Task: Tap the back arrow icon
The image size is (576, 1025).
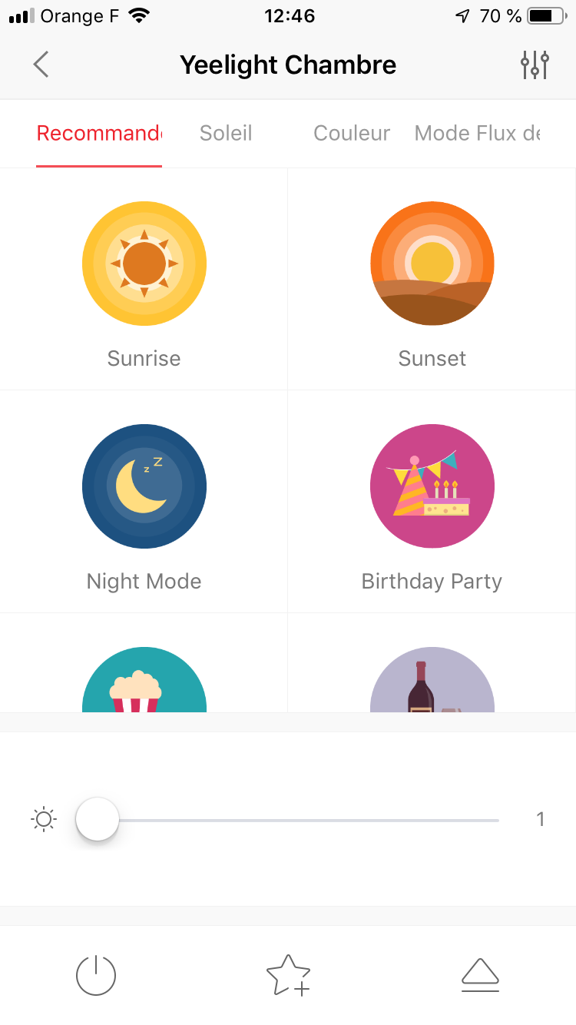Action: pyautogui.click(x=41, y=65)
